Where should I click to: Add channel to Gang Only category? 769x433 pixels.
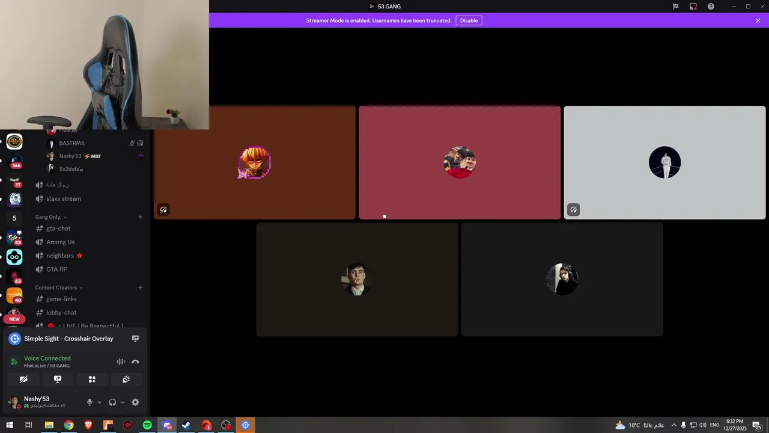[140, 216]
